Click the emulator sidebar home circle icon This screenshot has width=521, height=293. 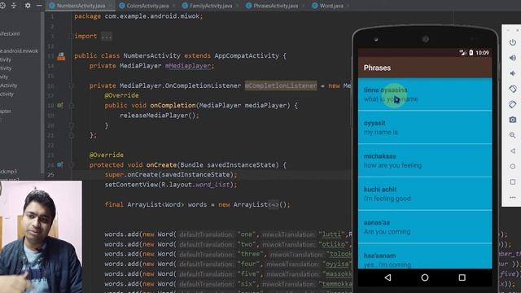(x=513, y=166)
